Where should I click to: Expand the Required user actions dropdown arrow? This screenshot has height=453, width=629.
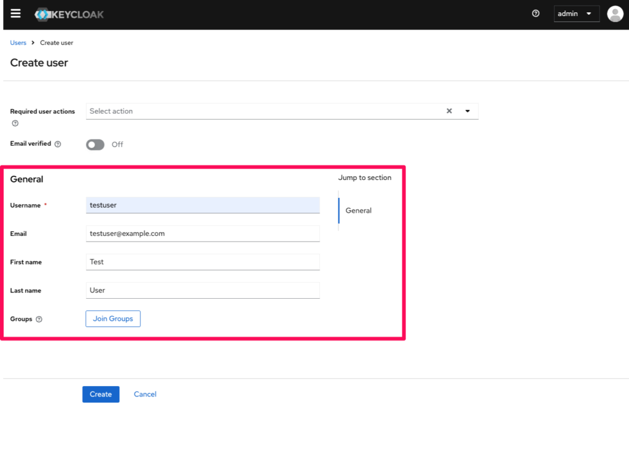pyautogui.click(x=467, y=111)
